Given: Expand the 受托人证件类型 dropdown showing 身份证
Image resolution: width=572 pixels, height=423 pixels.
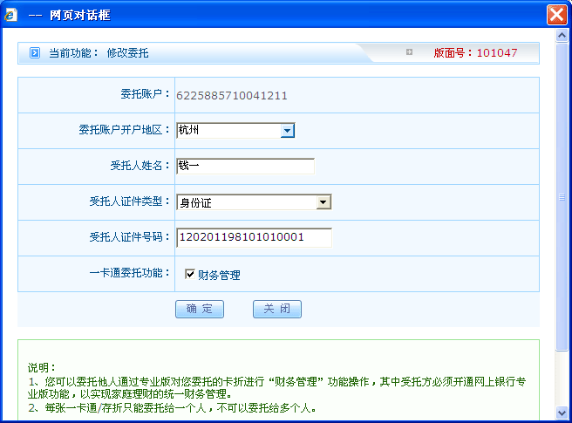Looking at the screenshot, I should pos(323,202).
